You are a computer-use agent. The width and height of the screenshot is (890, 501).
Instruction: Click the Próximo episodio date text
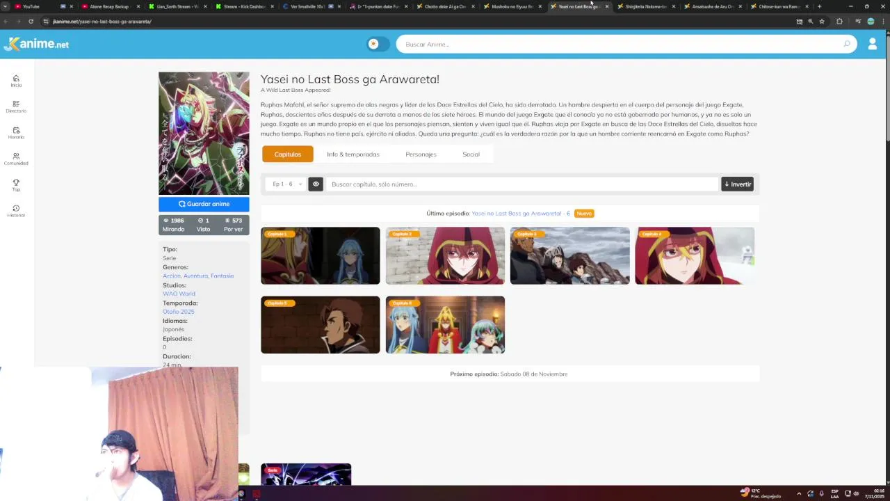coord(534,374)
